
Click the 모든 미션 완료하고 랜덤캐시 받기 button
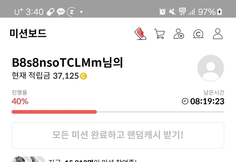(x=118, y=135)
